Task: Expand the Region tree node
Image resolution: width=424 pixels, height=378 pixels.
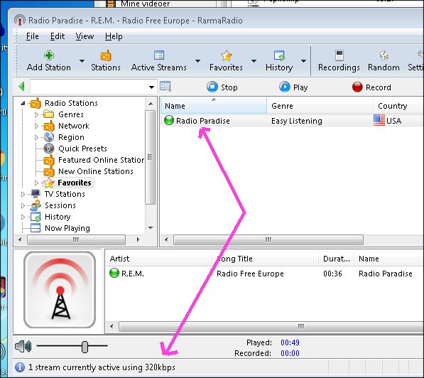Action: 36,137
